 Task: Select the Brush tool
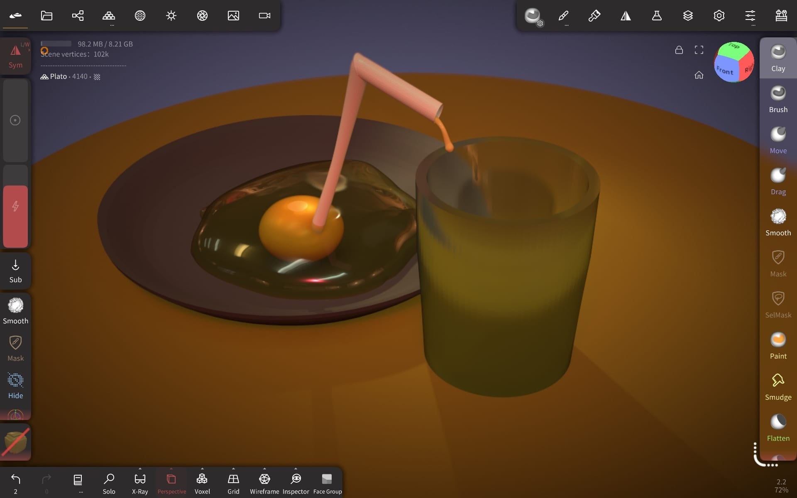coord(778,99)
